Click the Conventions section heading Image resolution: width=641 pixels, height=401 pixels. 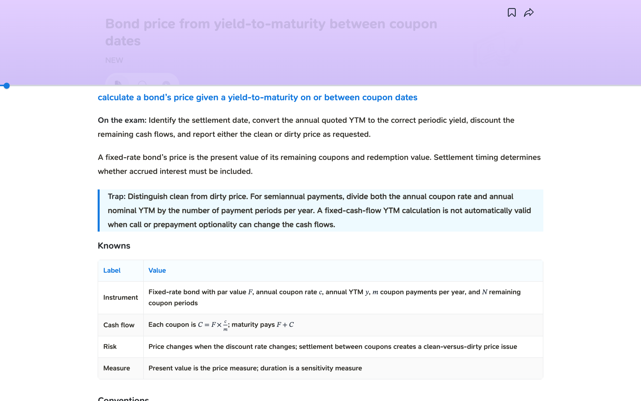click(x=123, y=398)
